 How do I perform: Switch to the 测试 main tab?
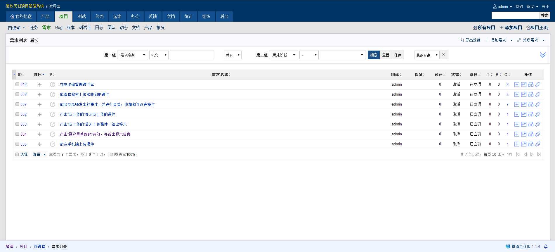tap(81, 16)
